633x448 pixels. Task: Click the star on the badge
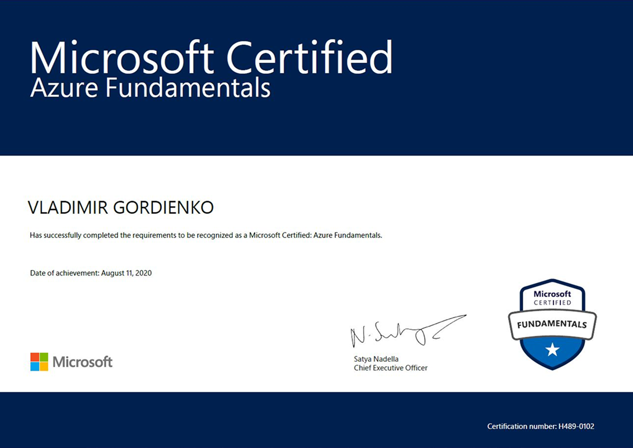pos(552,349)
